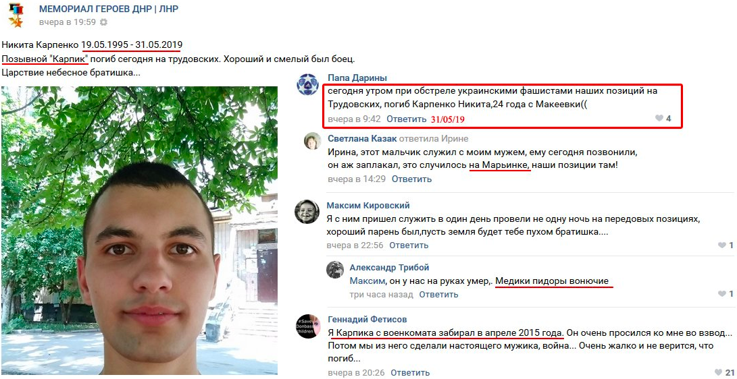Like Папа Дарины's comment with the heart

[x=659, y=119]
